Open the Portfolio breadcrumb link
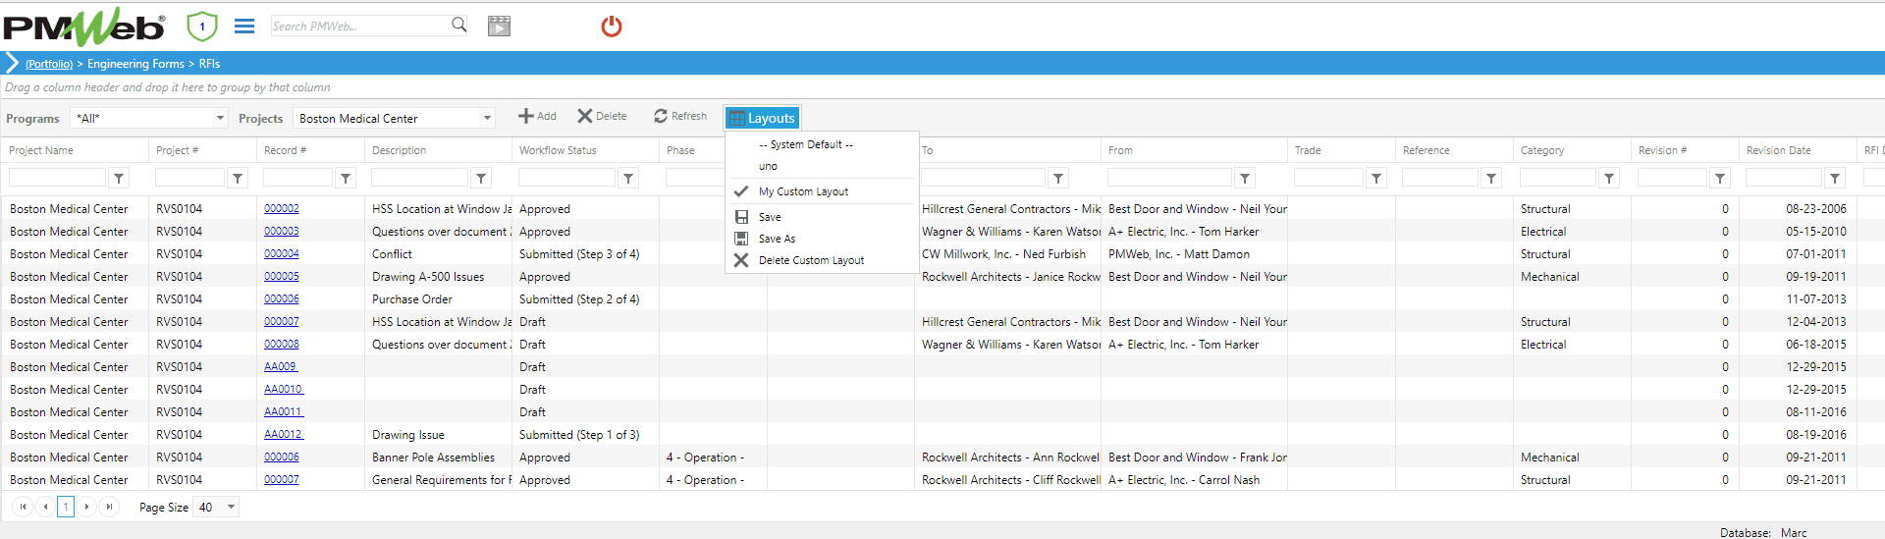 [x=49, y=64]
